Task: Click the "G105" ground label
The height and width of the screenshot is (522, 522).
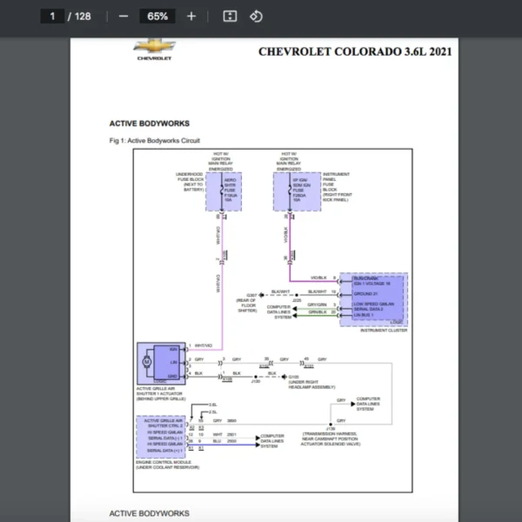Action: pyautogui.click(x=294, y=377)
